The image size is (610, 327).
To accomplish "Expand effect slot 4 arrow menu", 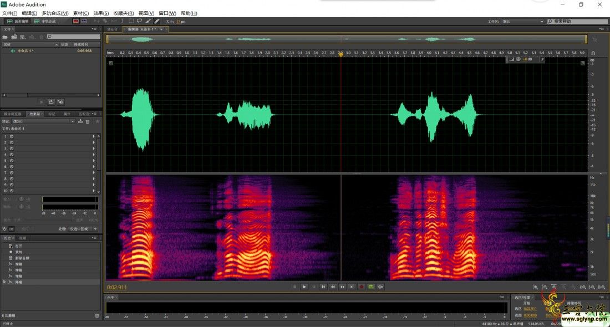I will pyautogui.click(x=94, y=155).
